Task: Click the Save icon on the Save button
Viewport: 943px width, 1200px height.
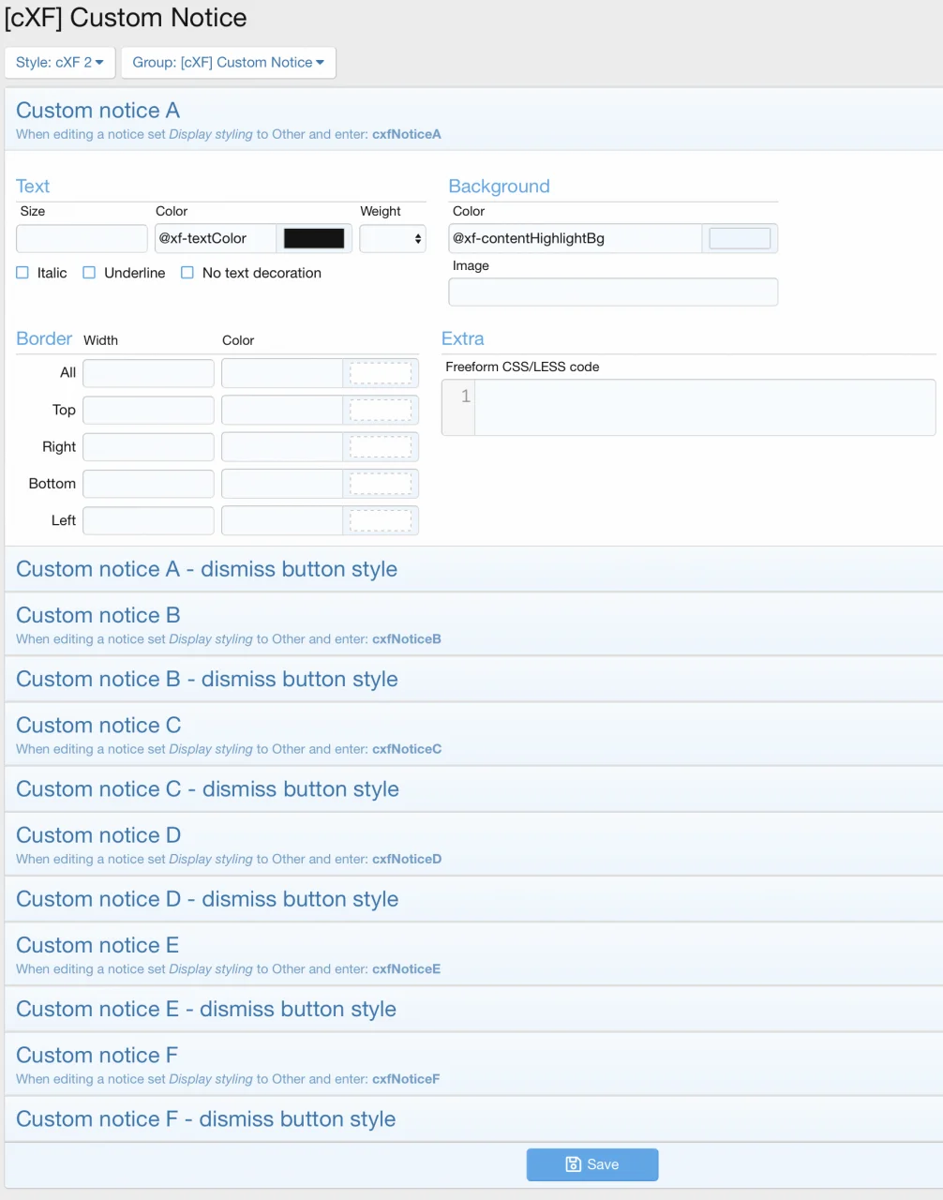Action: [x=573, y=1164]
